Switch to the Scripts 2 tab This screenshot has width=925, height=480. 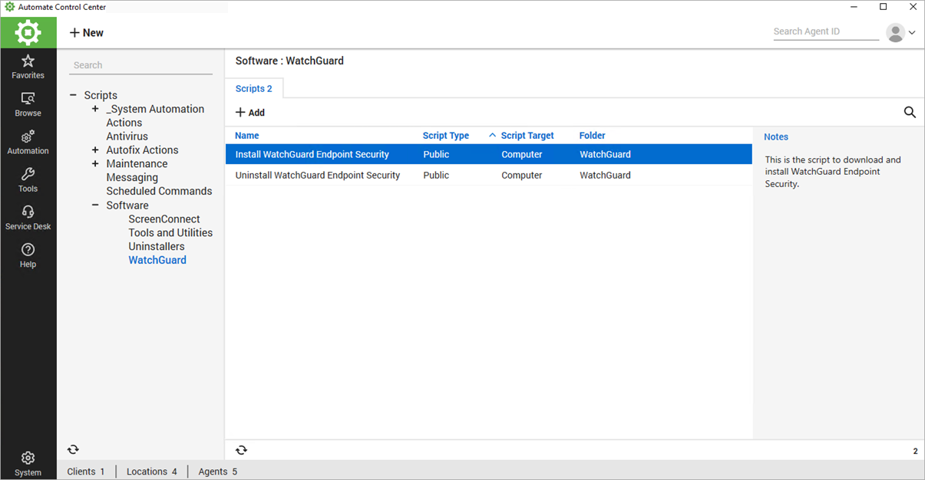coord(253,89)
